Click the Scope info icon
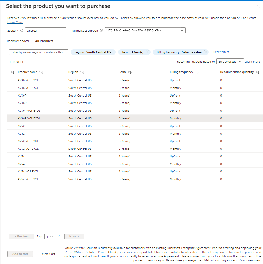 [22, 30]
